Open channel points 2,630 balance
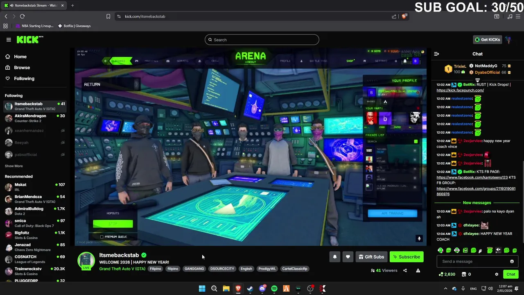Screen dimensions: 524x295 click(447, 274)
